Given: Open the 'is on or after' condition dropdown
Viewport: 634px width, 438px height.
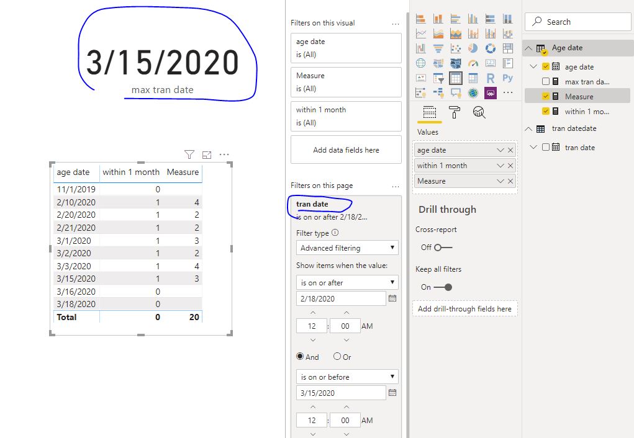Looking at the screenshot, I should (x=347, y=282).
